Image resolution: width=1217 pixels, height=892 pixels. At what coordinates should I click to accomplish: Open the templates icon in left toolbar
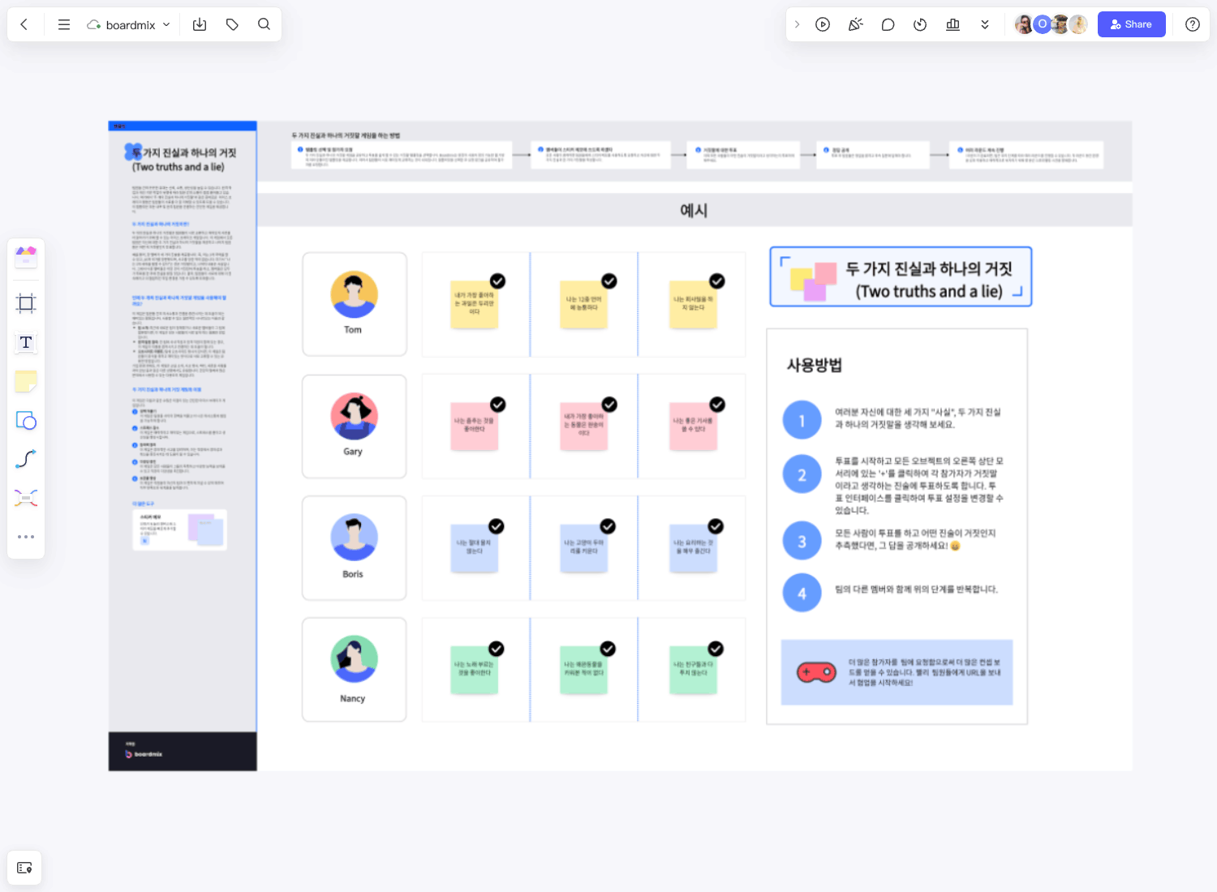point(26,256)
